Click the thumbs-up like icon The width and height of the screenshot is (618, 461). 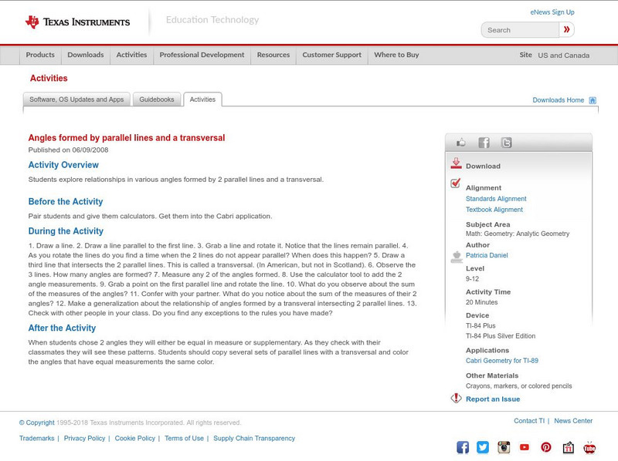tap(460, 143)
